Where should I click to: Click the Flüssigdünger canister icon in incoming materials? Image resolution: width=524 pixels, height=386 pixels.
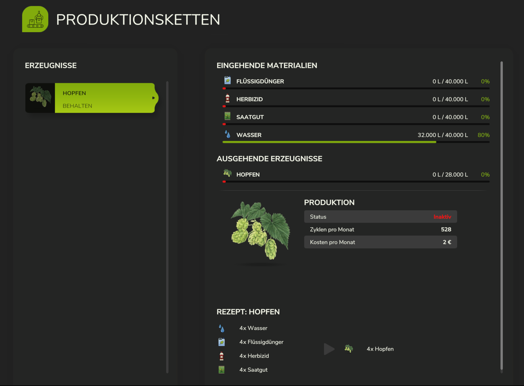(228, 80)
